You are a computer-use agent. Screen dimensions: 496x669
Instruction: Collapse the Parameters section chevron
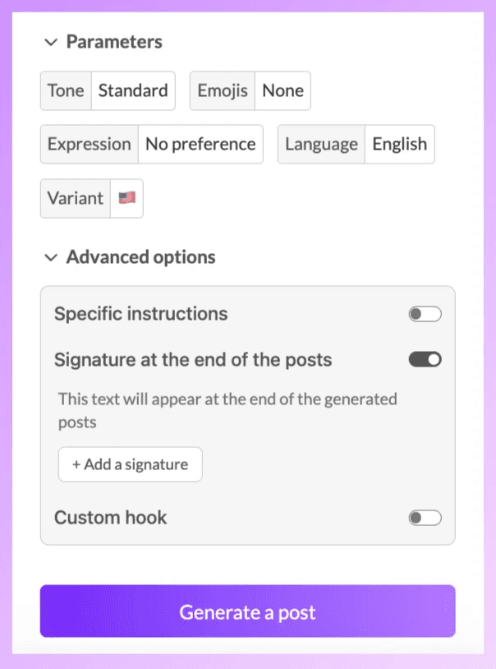pyautogui.click(x=51, y=42)
